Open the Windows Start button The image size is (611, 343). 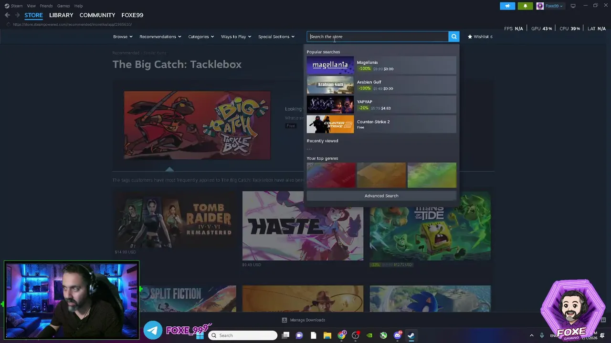pyautogui.click(x=200, y=335)
